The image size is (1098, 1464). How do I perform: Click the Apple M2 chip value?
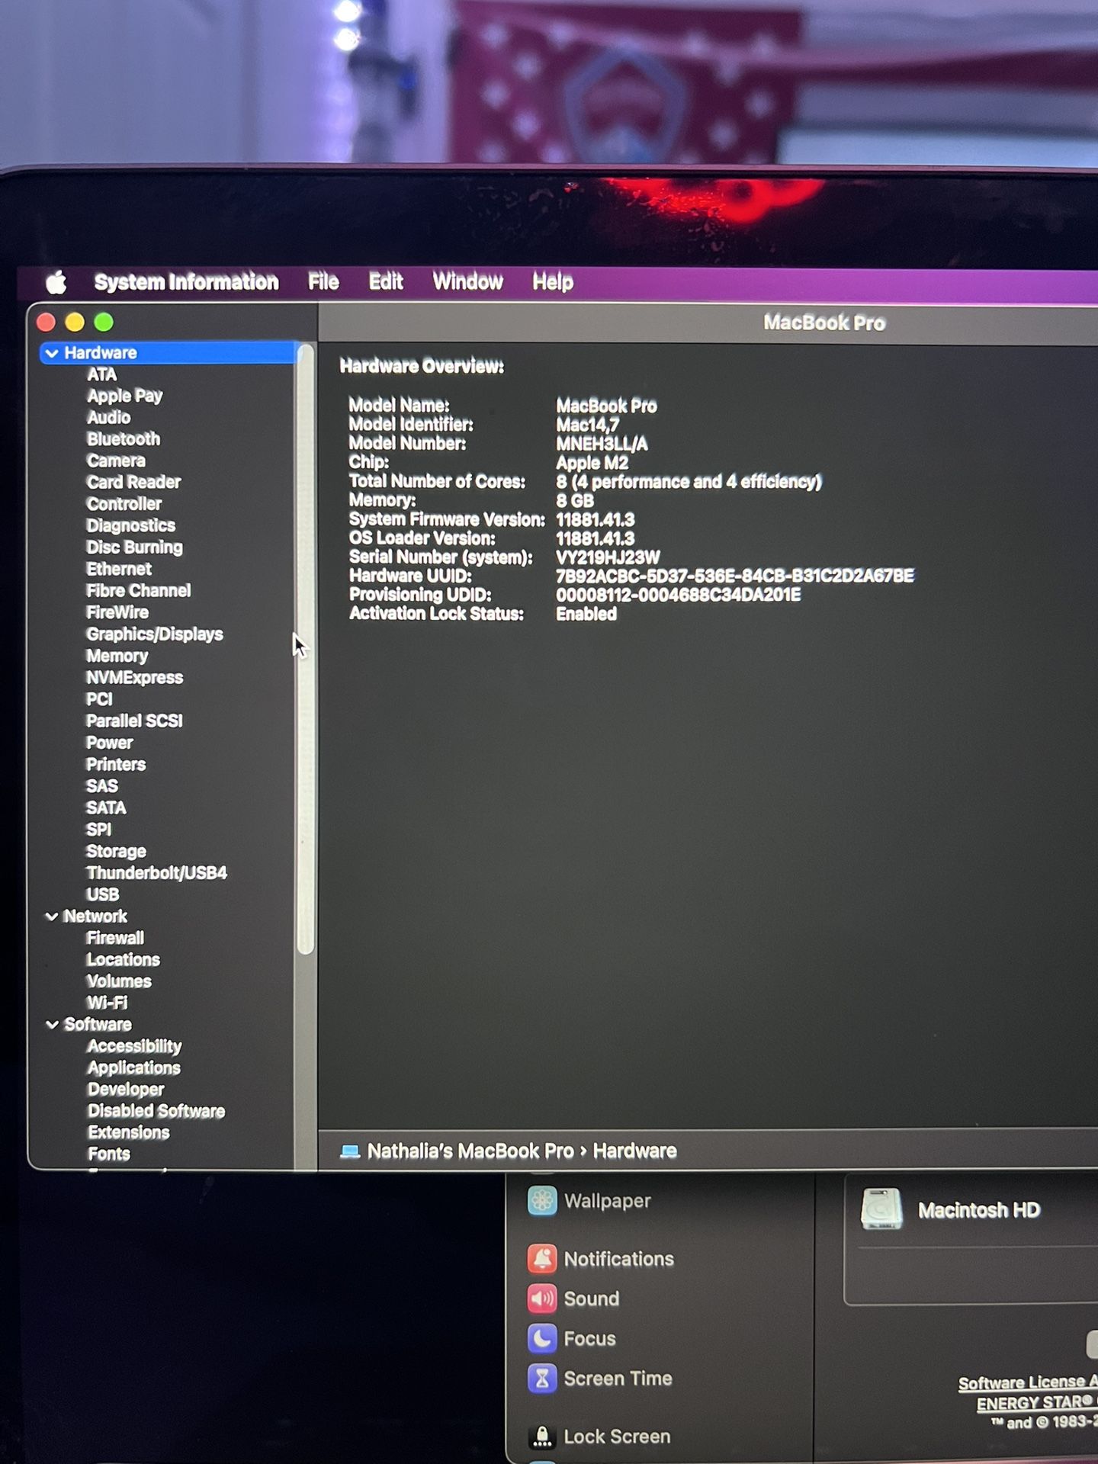click(x=592, y=463)
